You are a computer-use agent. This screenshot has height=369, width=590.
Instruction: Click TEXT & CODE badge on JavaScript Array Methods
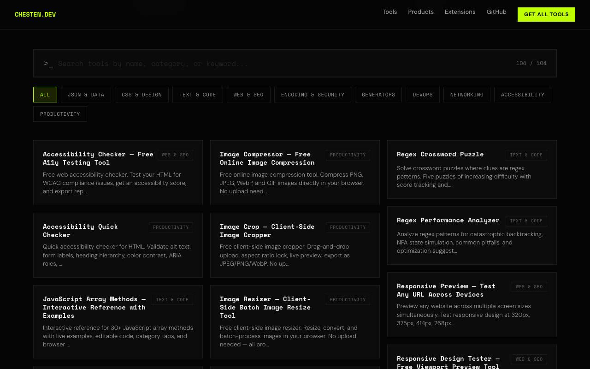coord(172,300)
